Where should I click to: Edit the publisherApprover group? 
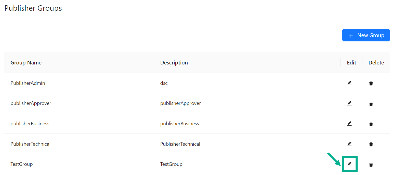(x=349, y=103)
